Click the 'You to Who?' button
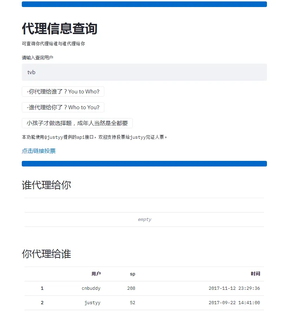 click(63, 92)
